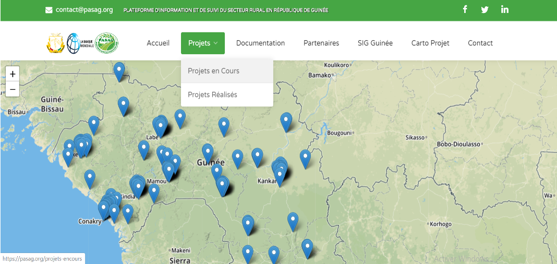557x264 pixels.
Task: Open the Facebook page icon
Action: click(465, 9)
